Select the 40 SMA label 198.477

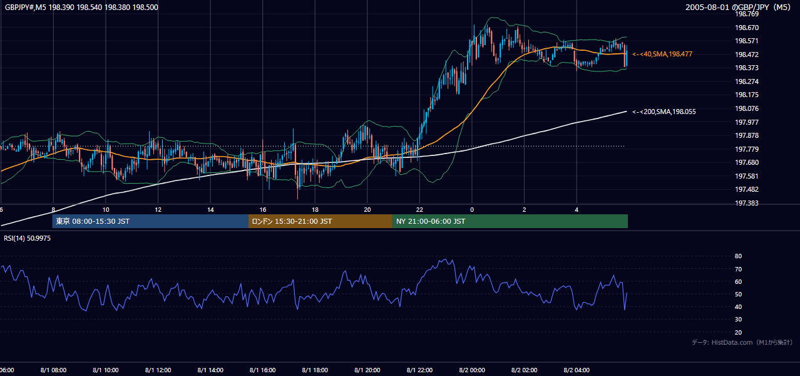(x=662, y=55)
